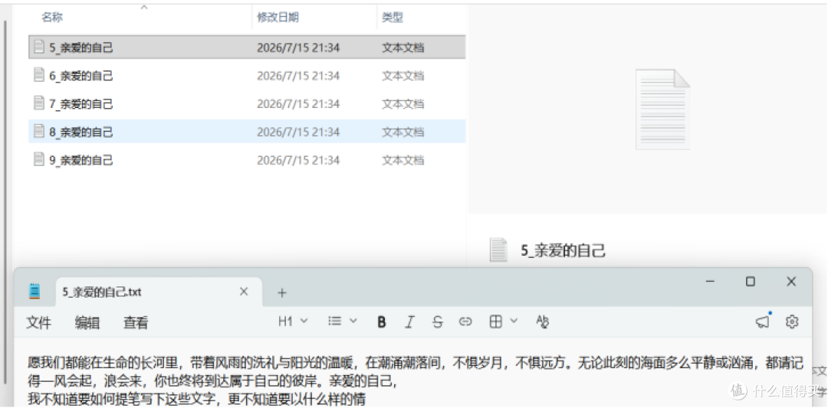Screen dimensions: 828x408
Task: Click the file icon of 9_亲爱的自己
Action: [38, 158]
